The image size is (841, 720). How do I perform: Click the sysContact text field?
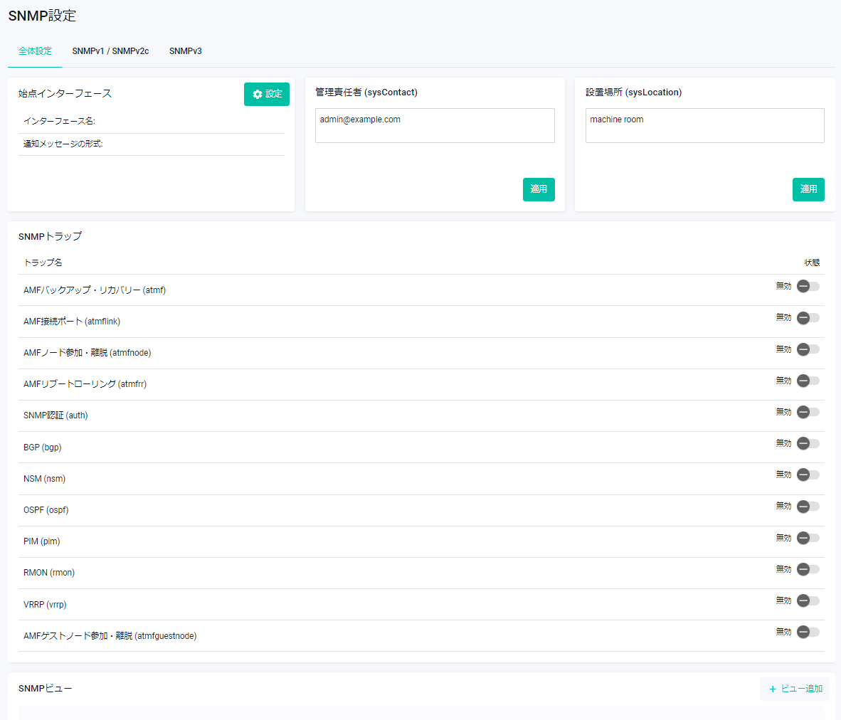434,125
